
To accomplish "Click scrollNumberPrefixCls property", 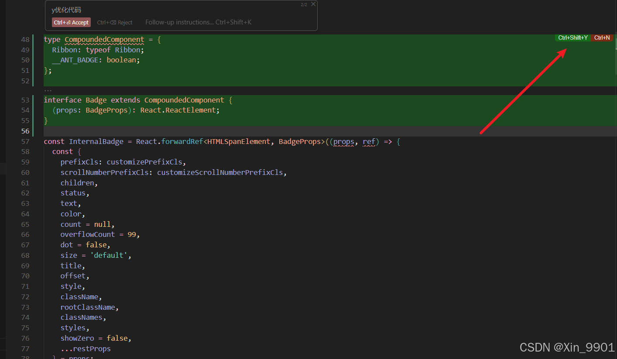I will (104, 172).
